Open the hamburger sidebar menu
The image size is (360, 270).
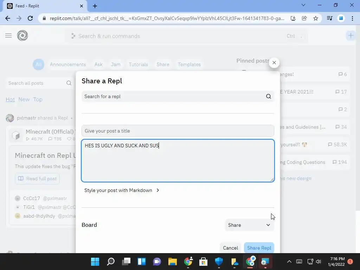coord(8,36)
